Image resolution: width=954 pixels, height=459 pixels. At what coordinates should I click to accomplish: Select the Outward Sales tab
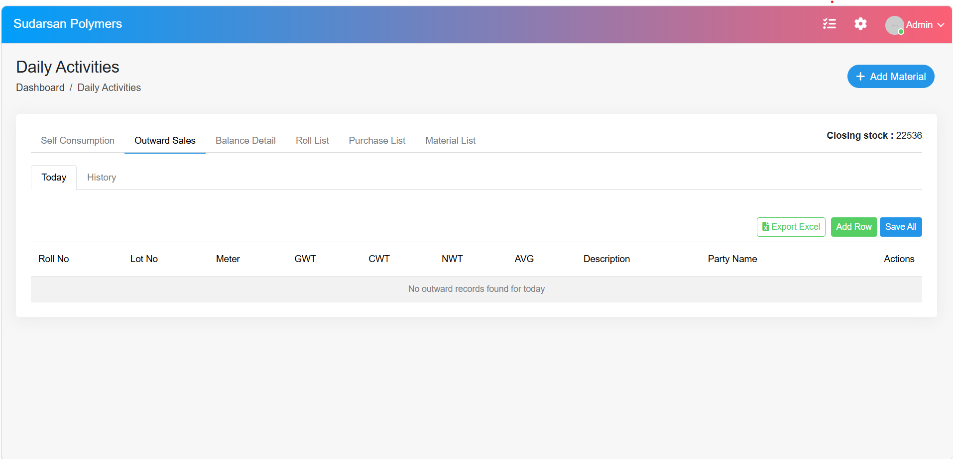(x=165, y=141)
